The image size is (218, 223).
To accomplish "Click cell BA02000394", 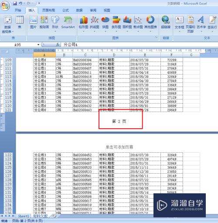I will point(85,60).
